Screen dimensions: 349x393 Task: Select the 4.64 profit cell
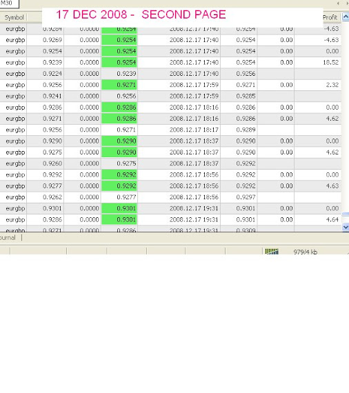pyautogui.click(x=332, y=219)
